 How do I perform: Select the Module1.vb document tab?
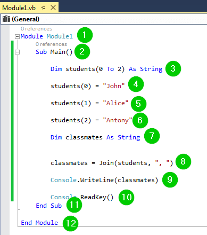click(x=19, y=8)
